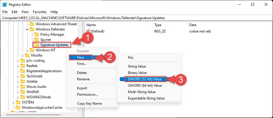Image resolution: width=273 pixels, height=118 pixels.
Task: Select Permissions... in the context menu
Action: [87, 95]
